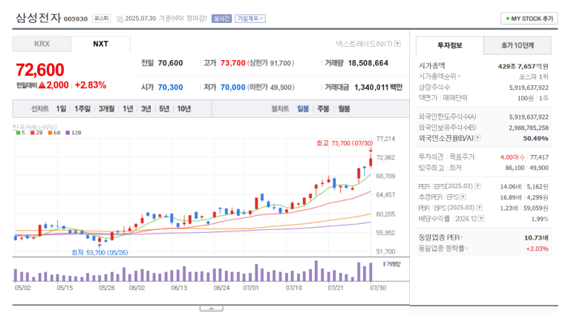This screenshot has width=574, height=313.
Task: Click MY STOCK 추가 button
Action: pos(529,19)
